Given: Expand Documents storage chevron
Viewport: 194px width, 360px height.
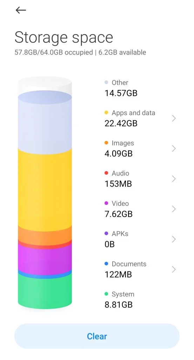Looking at the screenshot, I should point(174,269).
